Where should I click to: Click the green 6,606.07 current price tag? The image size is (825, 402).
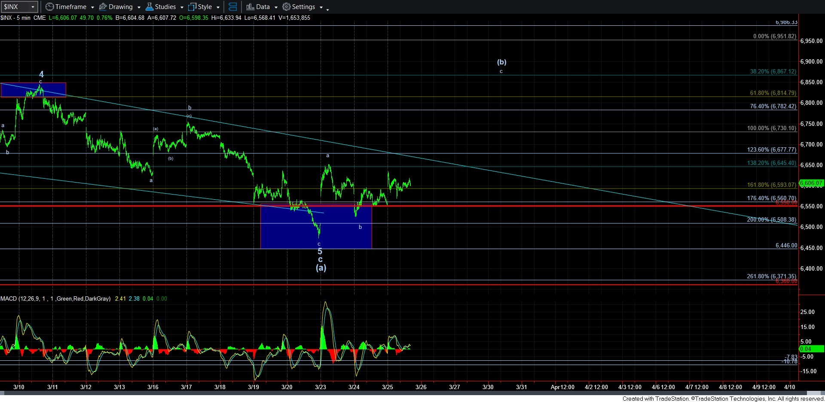tap(811, 183)
